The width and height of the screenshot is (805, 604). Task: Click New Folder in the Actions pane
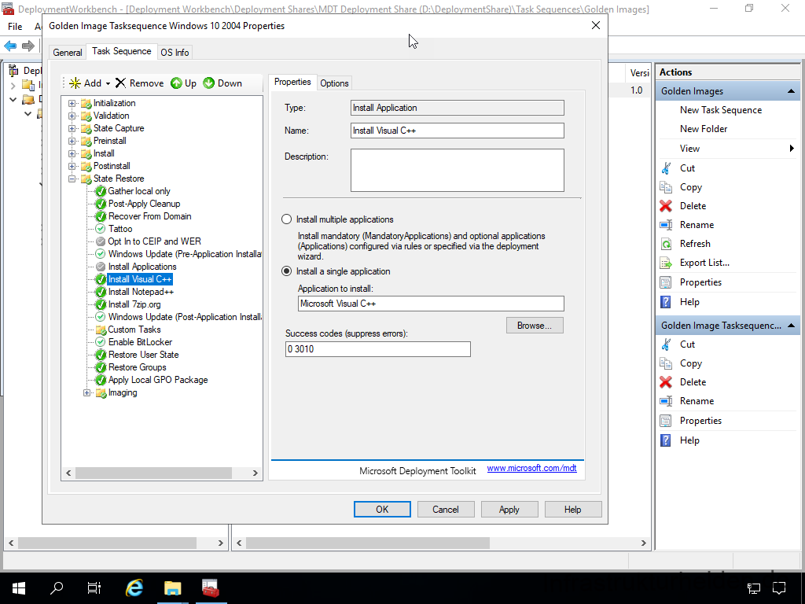(x=704, y=129)
